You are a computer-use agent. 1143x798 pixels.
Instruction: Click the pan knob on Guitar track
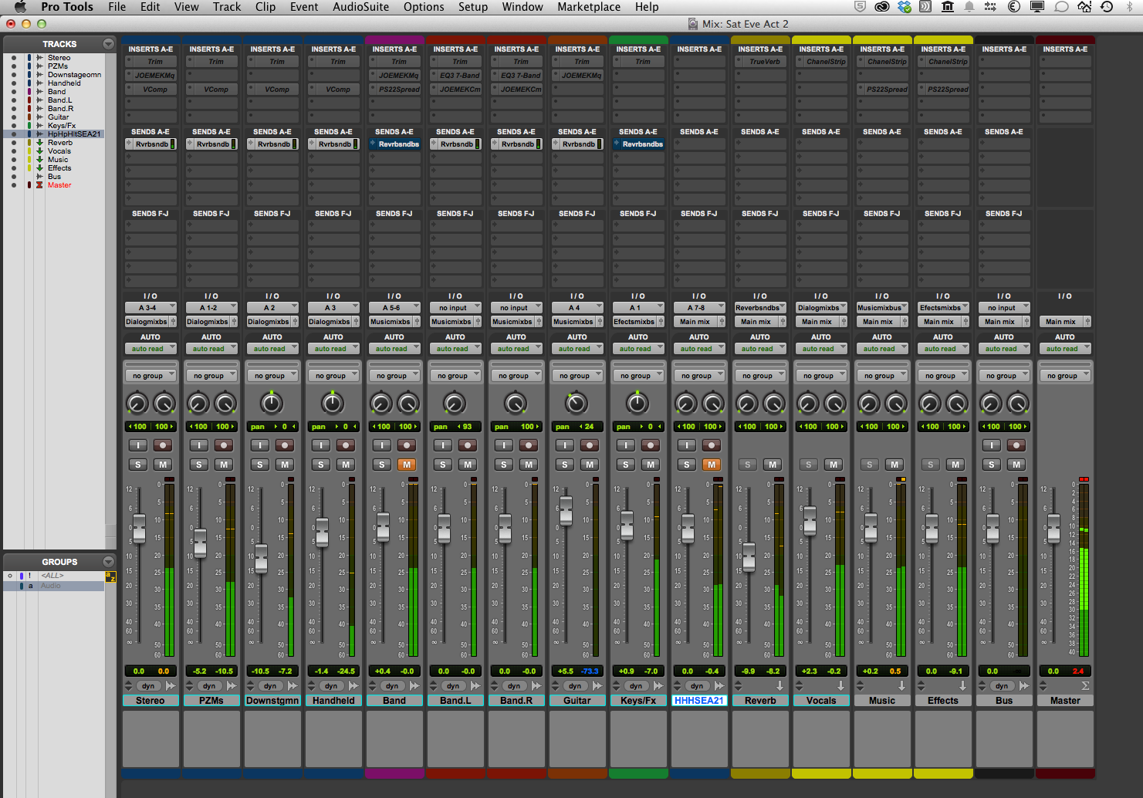coord(577,403)
